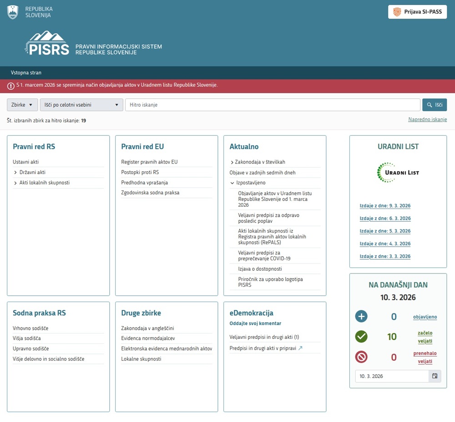
Task: Click the Republika Slovenija coat of arms
Action: tap(13, 12)
